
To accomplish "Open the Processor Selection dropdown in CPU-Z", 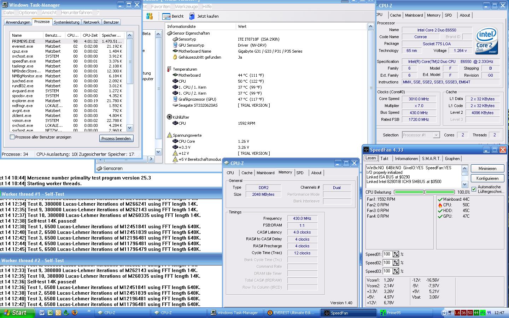I will coord(436,135).
